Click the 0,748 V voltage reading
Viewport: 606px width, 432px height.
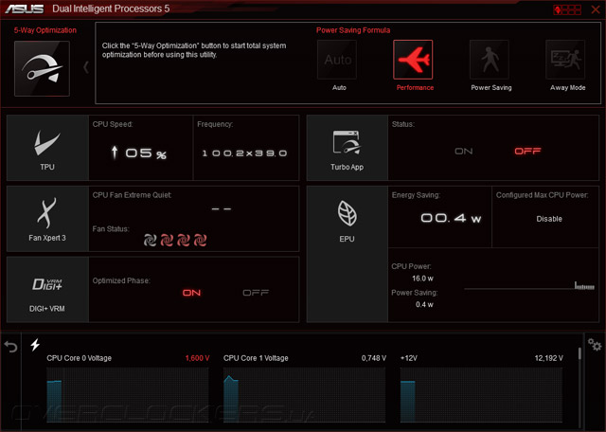[x=374, y=358]
